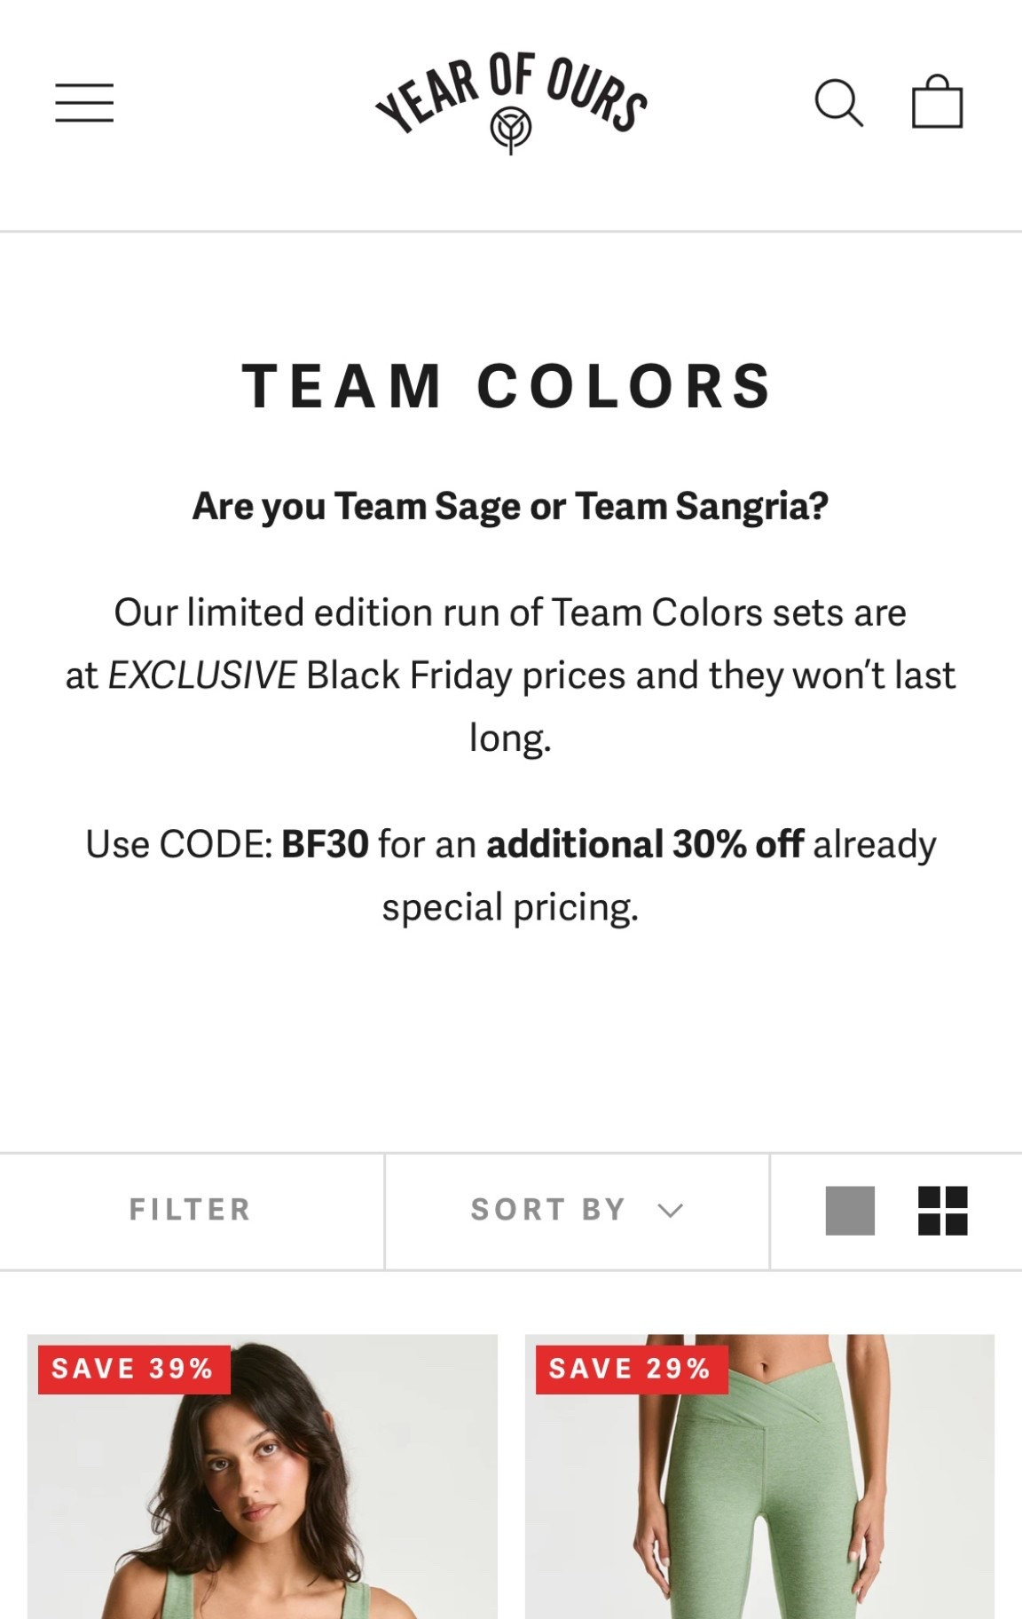The width and height of the screenshot is (1022, 1619).
Task: Click the bold additional 30% off text
Action: click(x=645, y=844)
